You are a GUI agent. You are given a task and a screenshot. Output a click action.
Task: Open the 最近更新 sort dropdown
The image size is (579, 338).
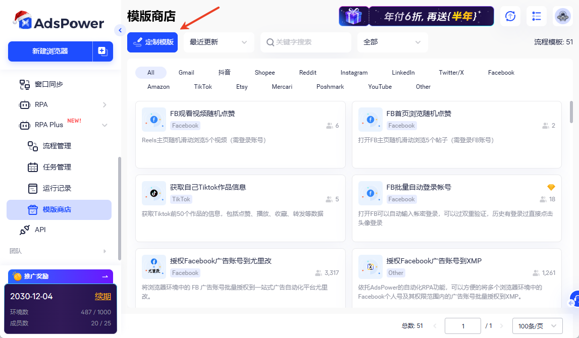point(218,42)
